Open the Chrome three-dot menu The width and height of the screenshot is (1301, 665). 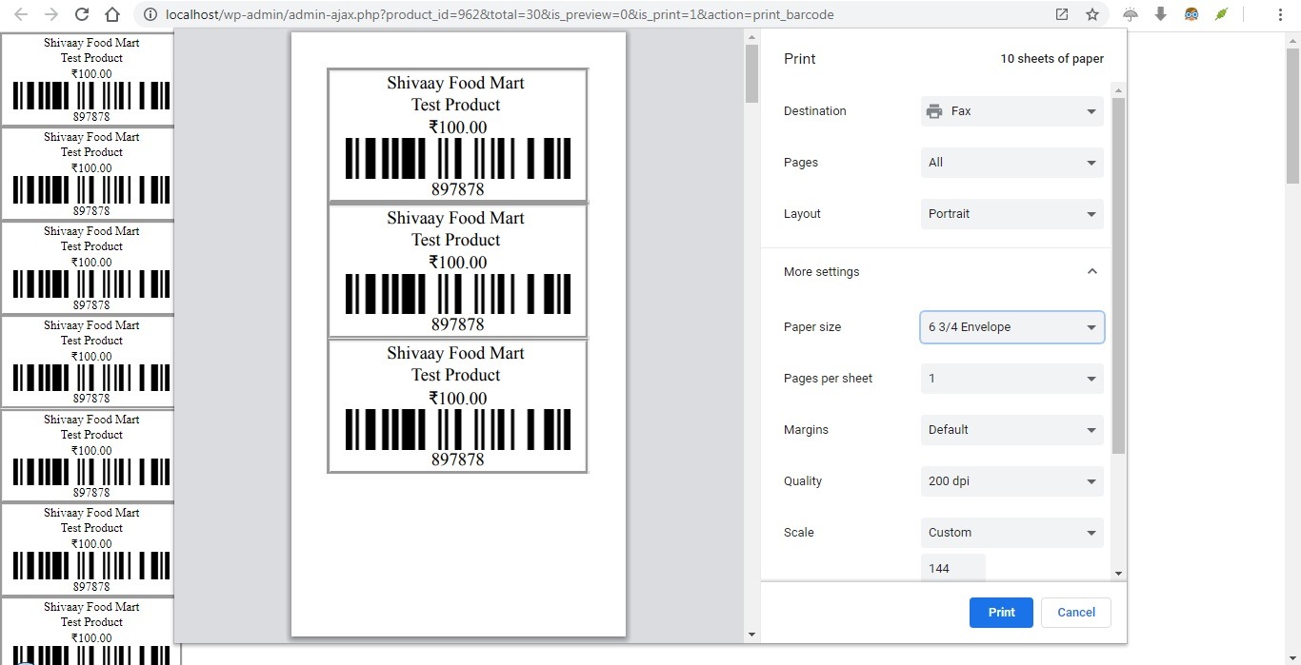coord(1278,14)
